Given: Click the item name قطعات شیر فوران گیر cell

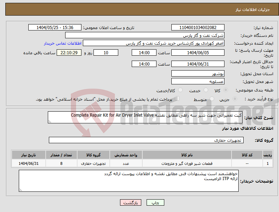Looking at the screenshot, I should [x=187, y=163].
